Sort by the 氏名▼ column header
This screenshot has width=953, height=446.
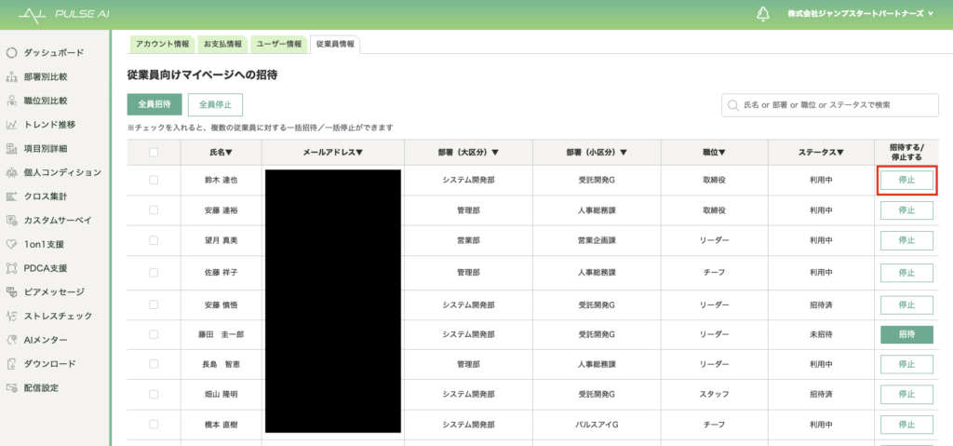[221, 153]
